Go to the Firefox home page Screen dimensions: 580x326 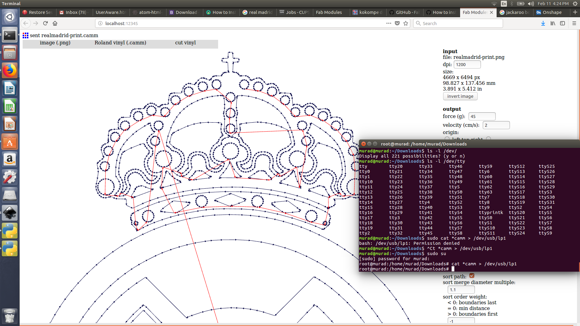click(x=55, y=23)
